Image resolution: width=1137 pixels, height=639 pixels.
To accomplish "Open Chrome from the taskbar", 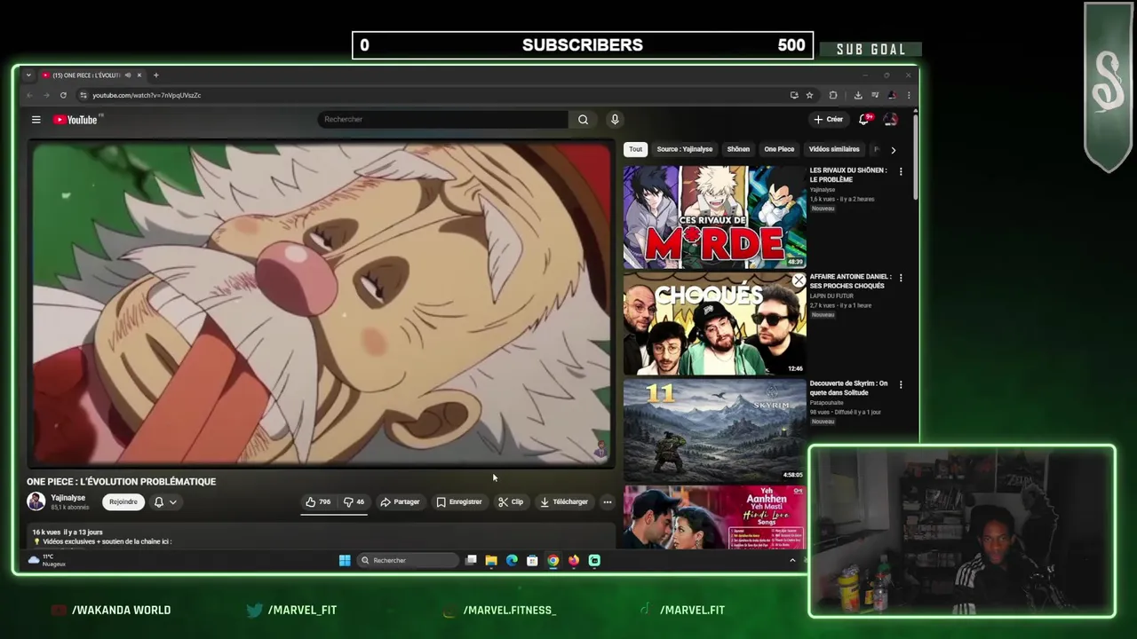I will tap(553, 560).
